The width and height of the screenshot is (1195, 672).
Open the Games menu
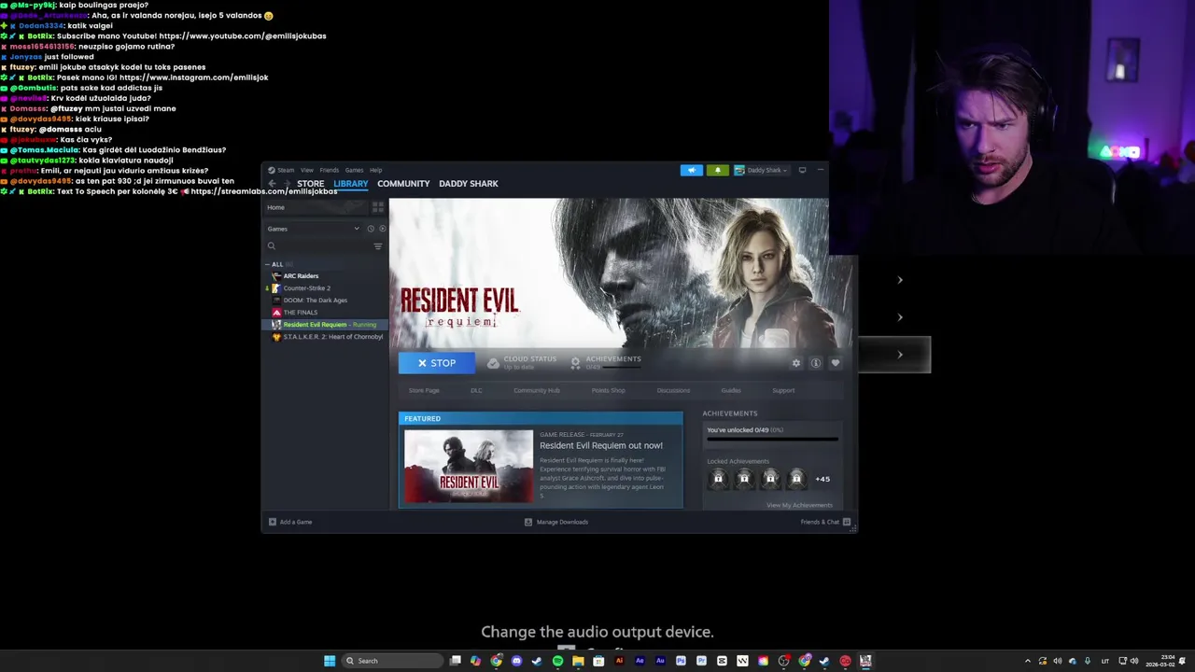click(354, 170)
